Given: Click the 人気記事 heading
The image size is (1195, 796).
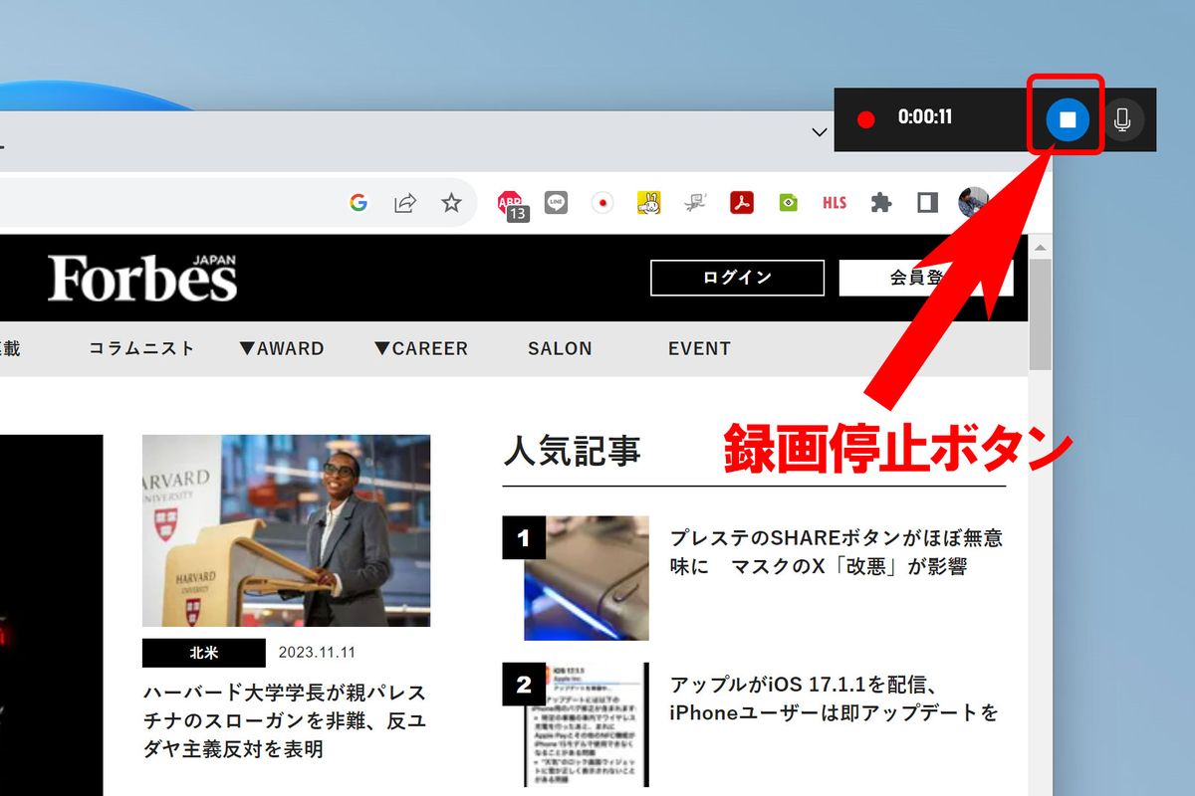Looking at the screenshot, I should pos(573,452).
